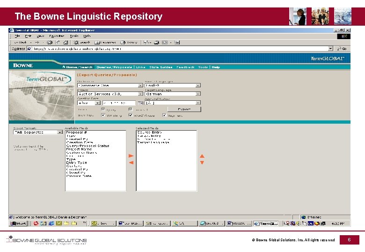Move selected field up with orange arrow
This screenshot has width=365, height=252.
pyautogui.click(x=202, y=156)
